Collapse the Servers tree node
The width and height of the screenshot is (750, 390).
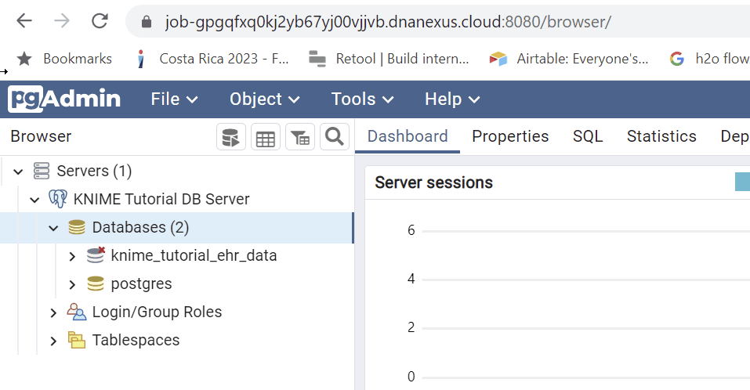click(19, 172)
